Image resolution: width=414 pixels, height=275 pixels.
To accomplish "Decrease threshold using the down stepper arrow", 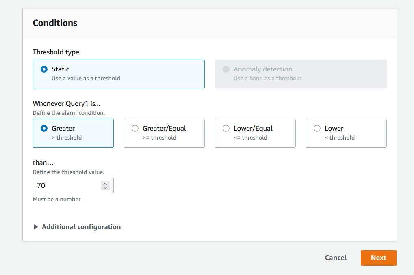I will coord(106,188).
